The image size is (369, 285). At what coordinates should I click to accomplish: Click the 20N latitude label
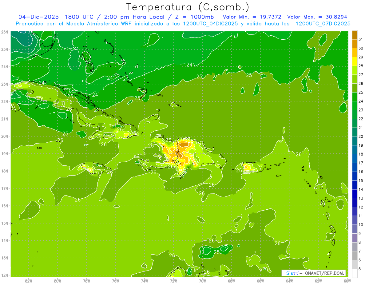click(x=4, y=136)
